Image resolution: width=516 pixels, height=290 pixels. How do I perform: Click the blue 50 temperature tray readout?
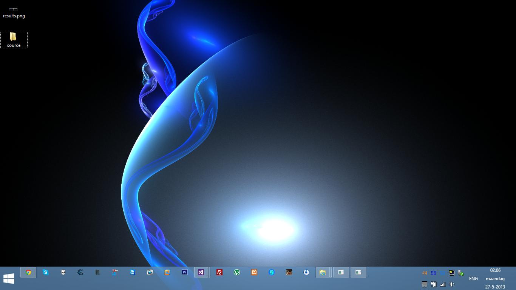tap(434, 273)
